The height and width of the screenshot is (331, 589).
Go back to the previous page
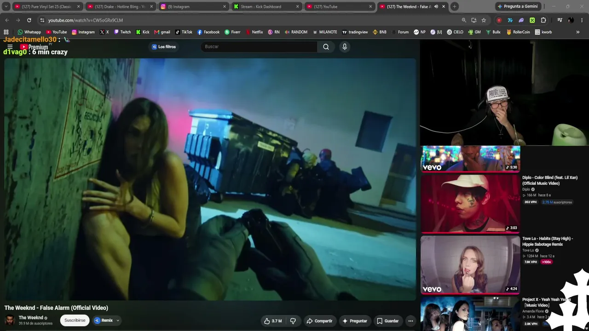point(7,20)
